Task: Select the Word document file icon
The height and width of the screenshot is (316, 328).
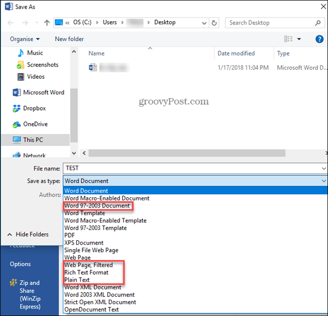Action: tap(93, 68)
